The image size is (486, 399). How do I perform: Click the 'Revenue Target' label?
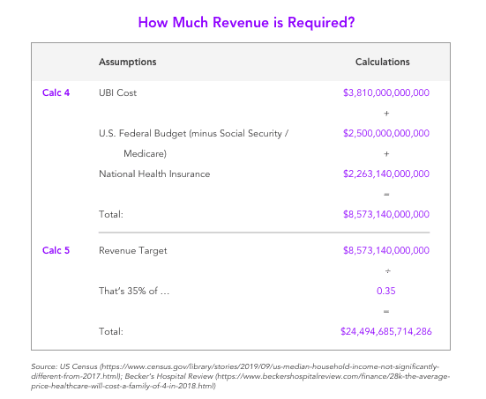click(x=133, y=251)
